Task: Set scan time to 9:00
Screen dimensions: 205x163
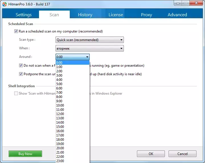Action: [x=73, y=101]
